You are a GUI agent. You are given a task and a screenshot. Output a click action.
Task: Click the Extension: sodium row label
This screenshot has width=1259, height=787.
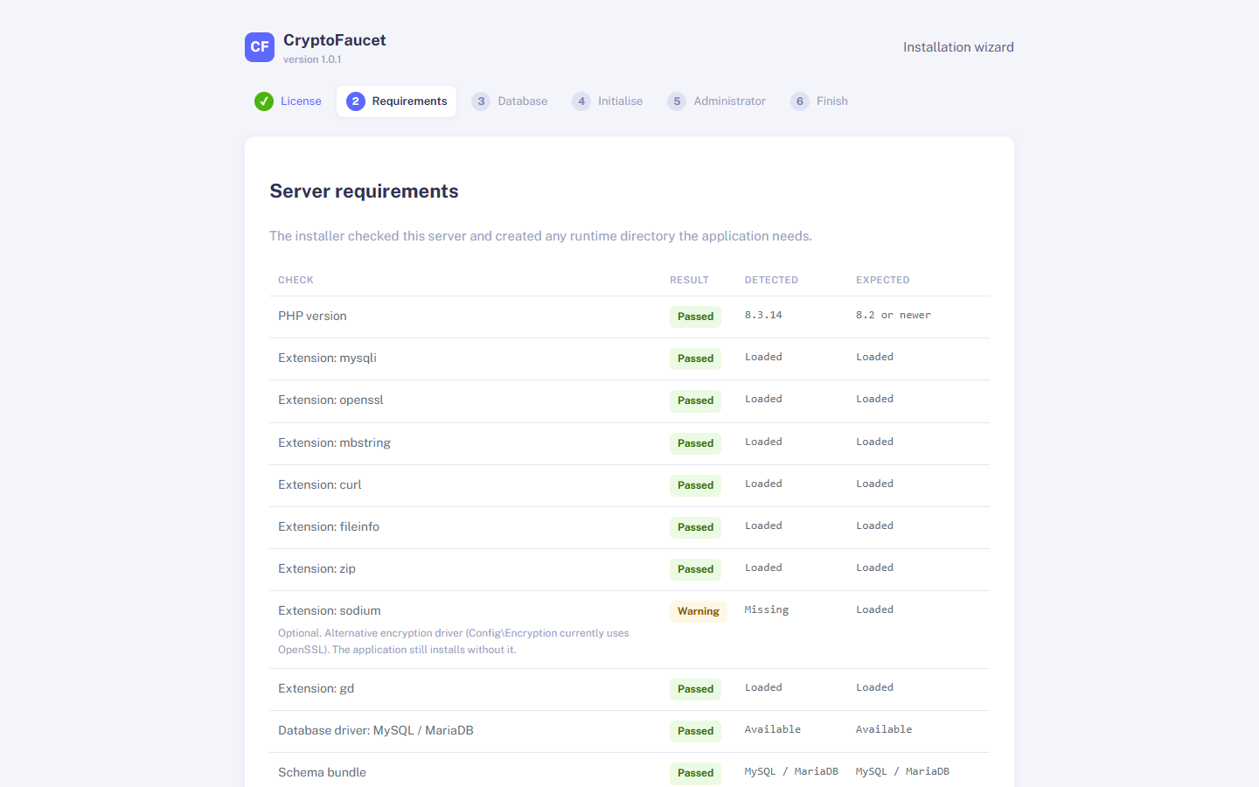[x=330, y=610]
